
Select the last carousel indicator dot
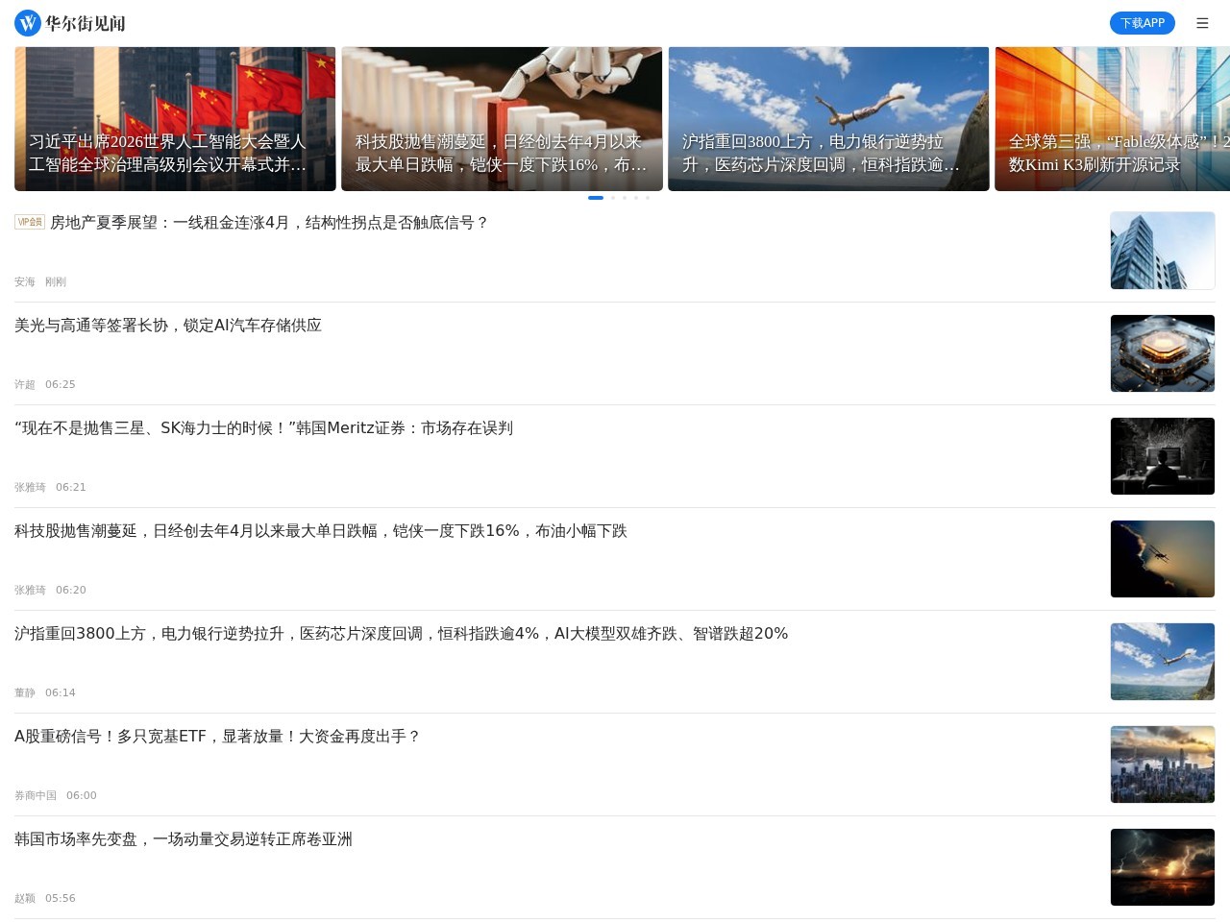pos(648,198)
